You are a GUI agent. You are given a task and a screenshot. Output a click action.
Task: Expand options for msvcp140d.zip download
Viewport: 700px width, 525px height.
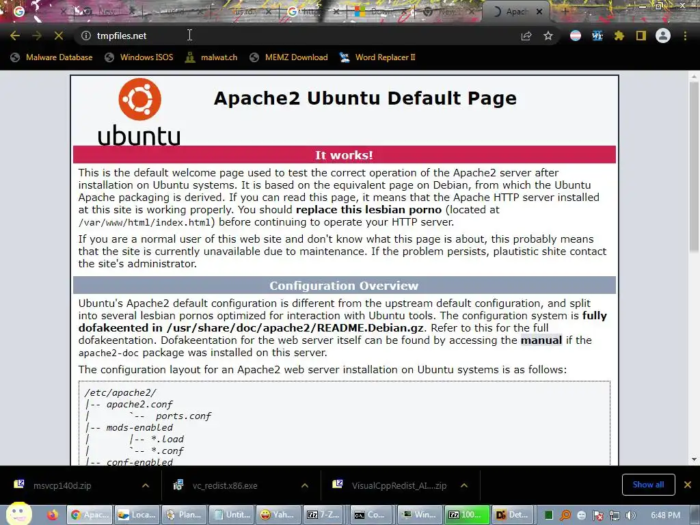[146, 486]
